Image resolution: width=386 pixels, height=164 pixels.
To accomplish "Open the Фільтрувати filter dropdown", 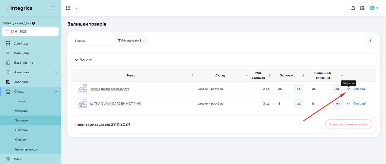I will coord(131,41).
